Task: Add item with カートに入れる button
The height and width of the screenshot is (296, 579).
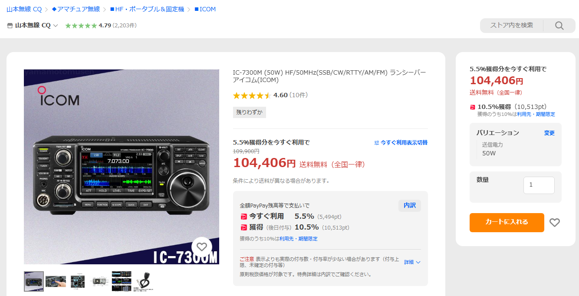Action: (x=507, y=223)
